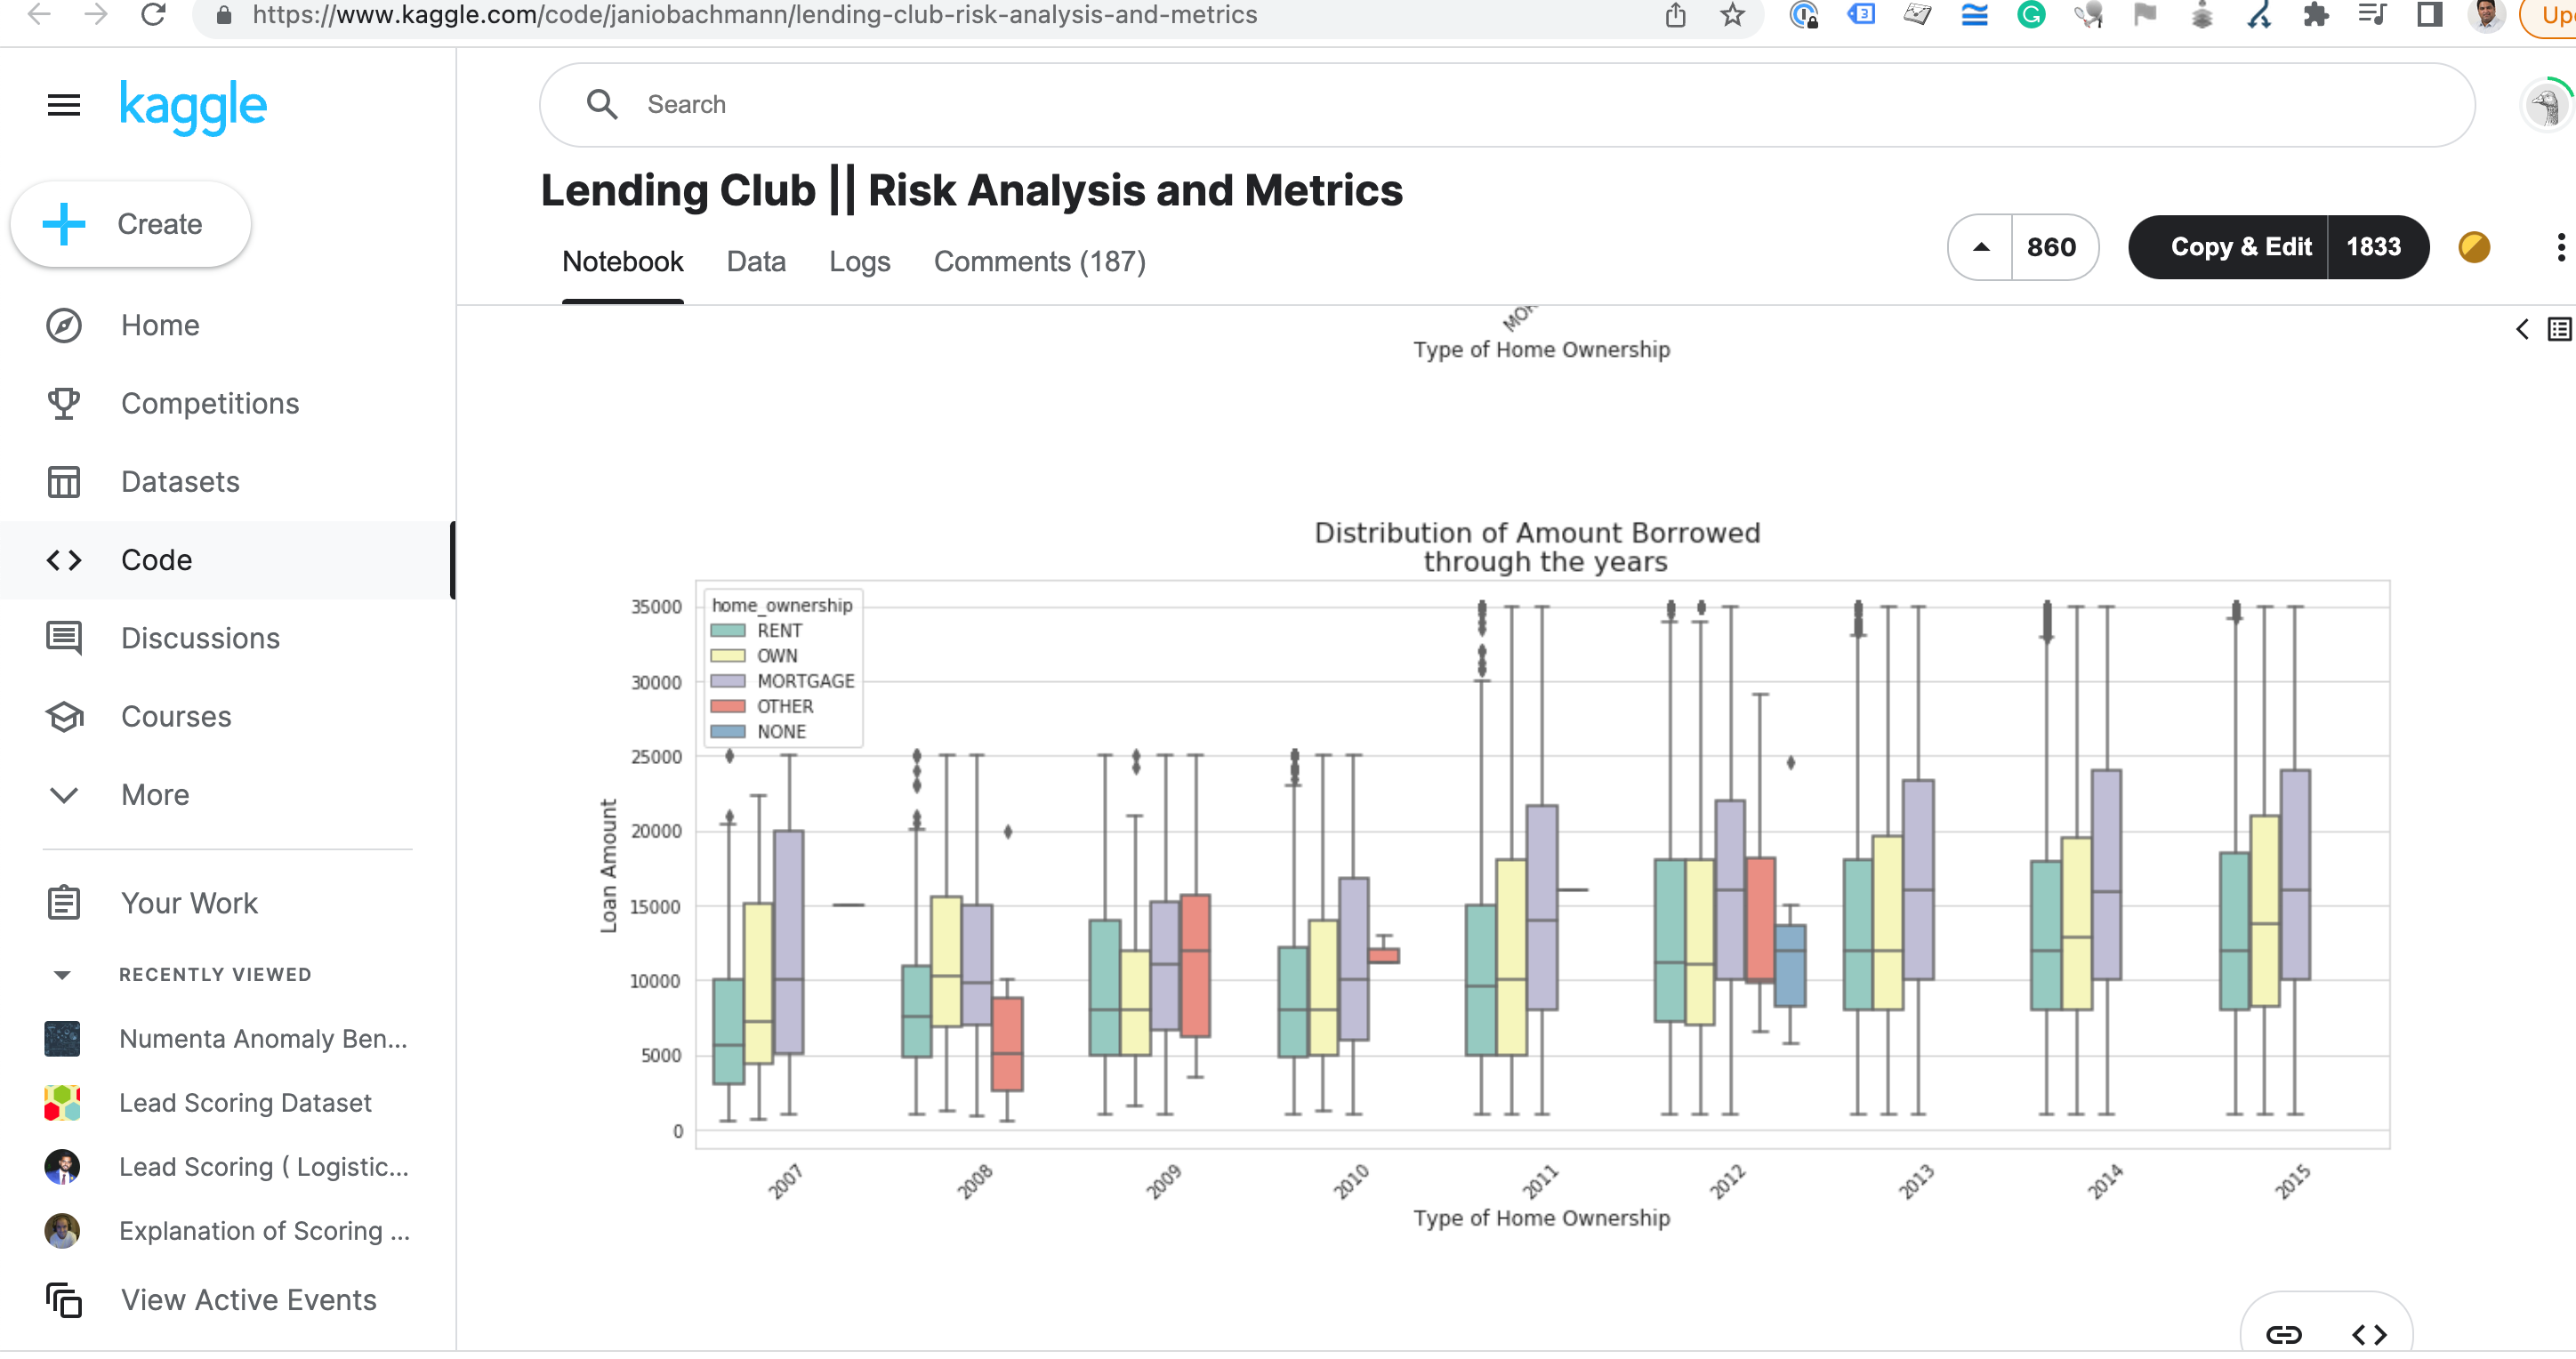Expand the More sidebar item
The width and height of the screenshot is (2576, 1359).
tap(62, 795)
